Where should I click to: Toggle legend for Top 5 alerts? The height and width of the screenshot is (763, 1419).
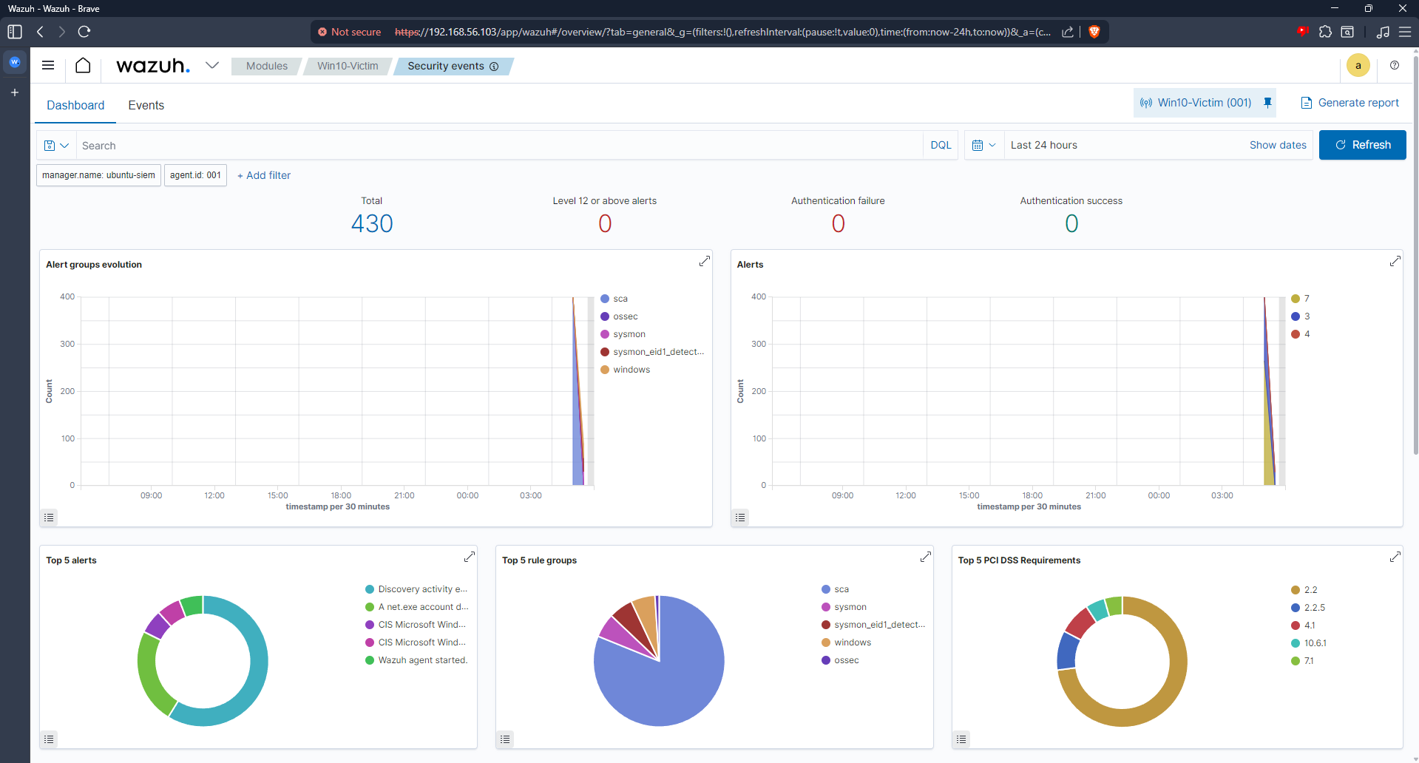49,739
